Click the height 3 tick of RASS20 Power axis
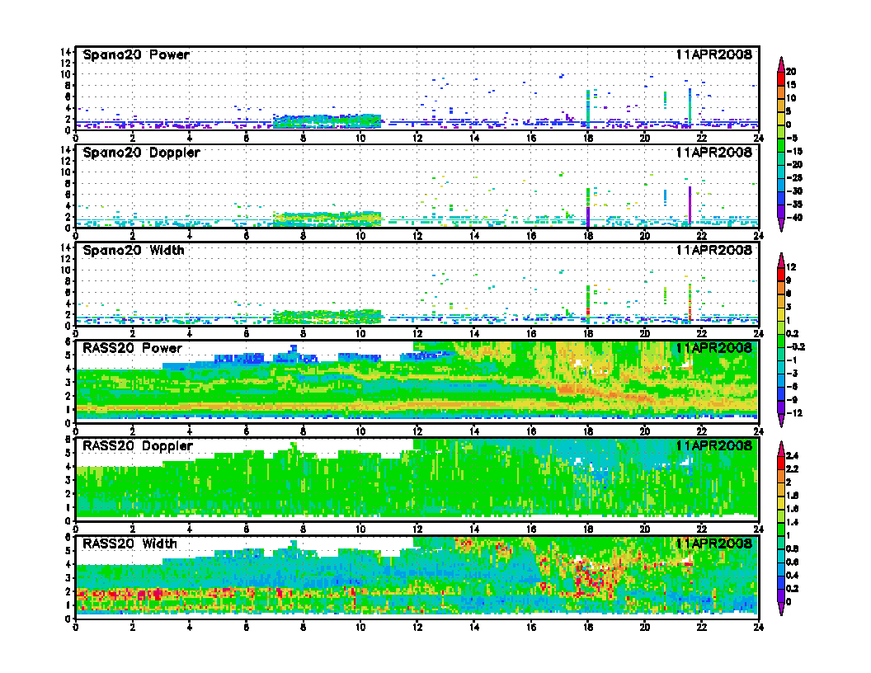The image size is (871, 673). pos(68,383)
